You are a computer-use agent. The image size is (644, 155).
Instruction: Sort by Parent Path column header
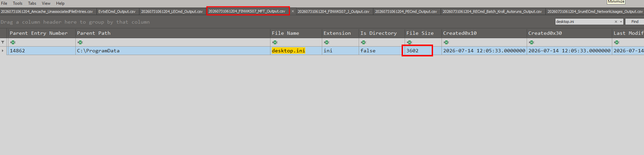173,33
